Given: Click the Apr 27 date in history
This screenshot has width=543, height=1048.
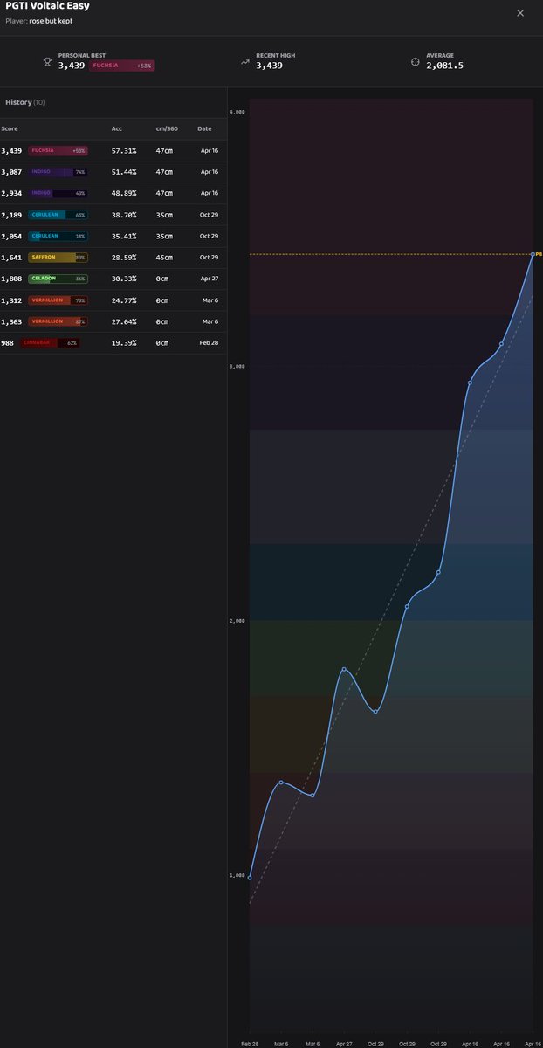Looking at the screenshot, I should click(x=209, y=279).
